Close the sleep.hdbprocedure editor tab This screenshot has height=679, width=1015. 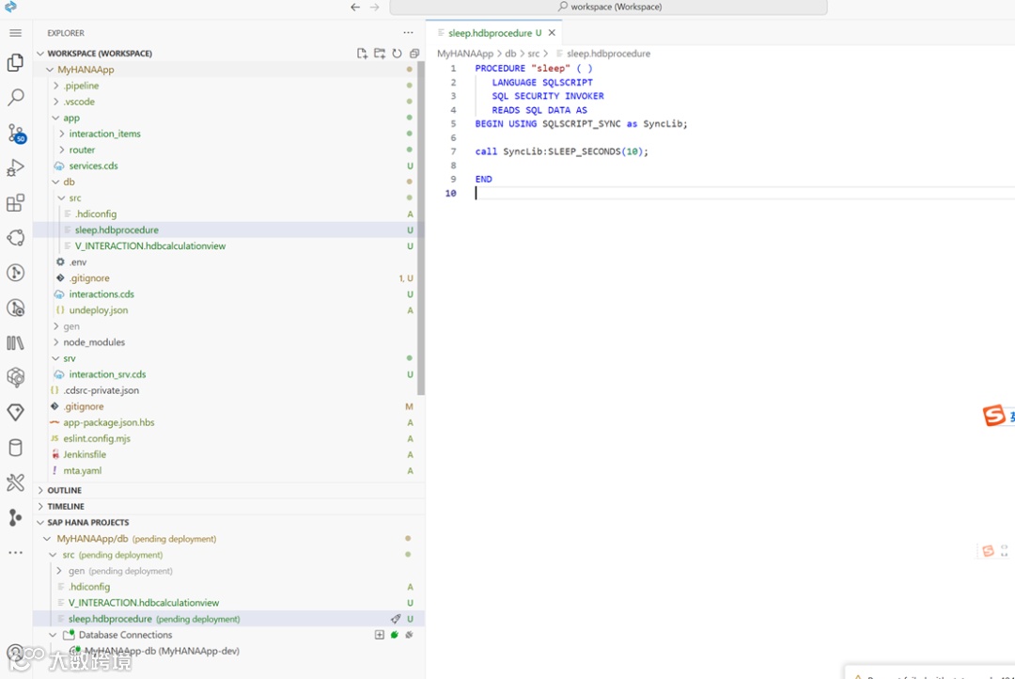click(552, 33)
